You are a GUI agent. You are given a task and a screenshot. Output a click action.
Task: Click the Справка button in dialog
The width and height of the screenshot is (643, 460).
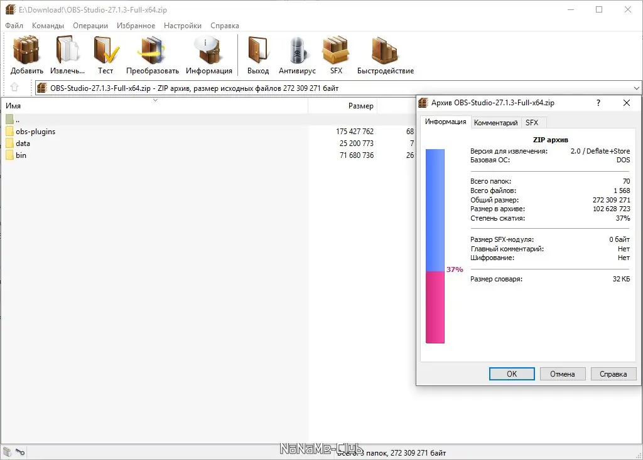613,374
